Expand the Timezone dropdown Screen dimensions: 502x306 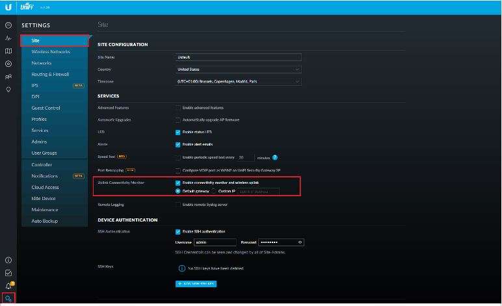coord(239,82)
